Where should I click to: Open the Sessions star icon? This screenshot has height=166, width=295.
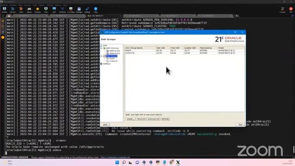pyautogui.click(x=37, y=10)
